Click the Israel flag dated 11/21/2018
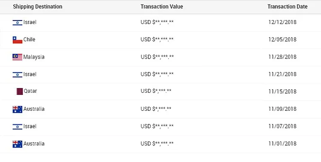The height and width of the screenshot is (162, 321). coord(18,75)
